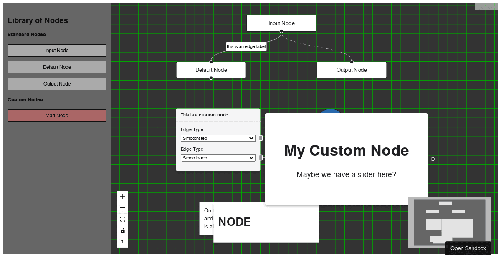Click the edge label "this is an edge label"

click(x=245, y=46)
